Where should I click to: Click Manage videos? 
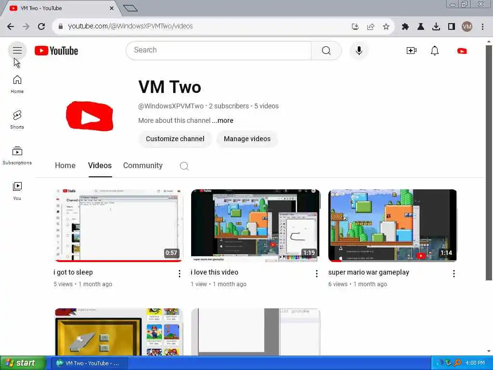pos(247,139)
